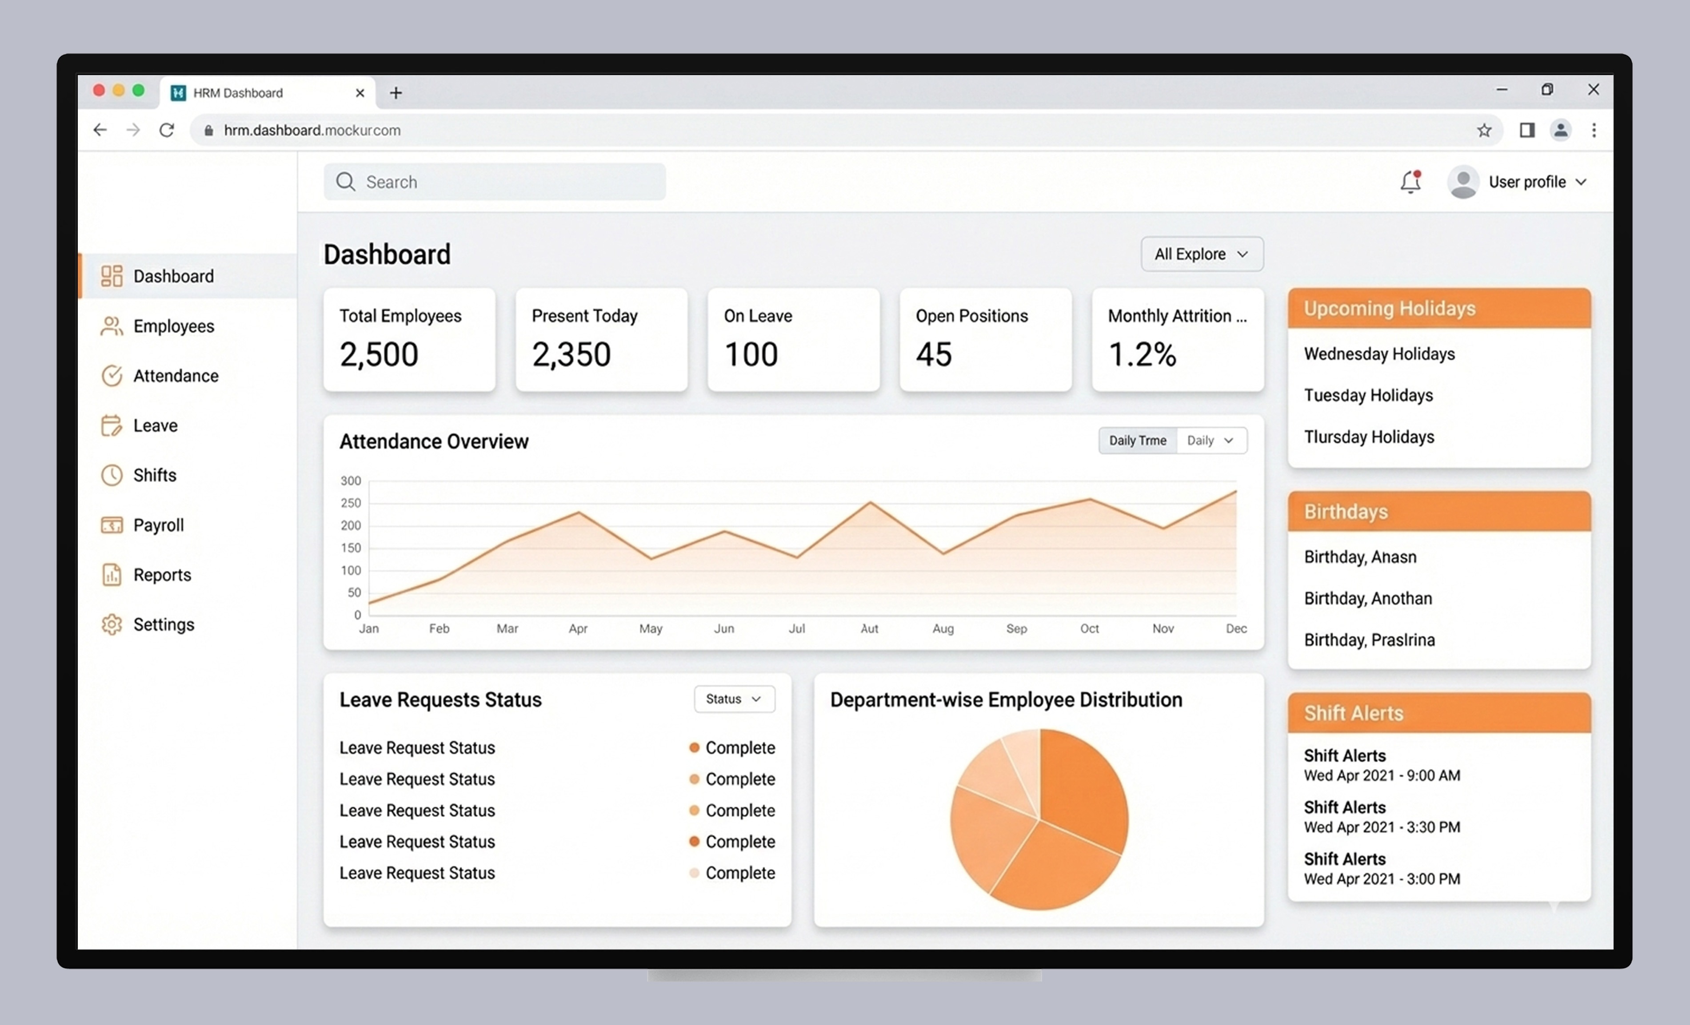This screenshot has height=1025, width=1690.
Task: Click the Attendance checkmark icon in sidebar
Action: [x=111, y=376]
